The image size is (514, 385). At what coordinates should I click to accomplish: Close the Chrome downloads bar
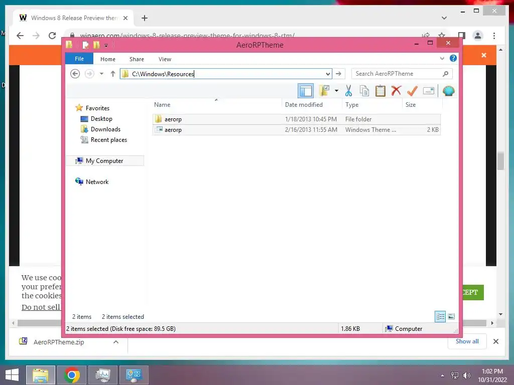(x=496, y=341)
